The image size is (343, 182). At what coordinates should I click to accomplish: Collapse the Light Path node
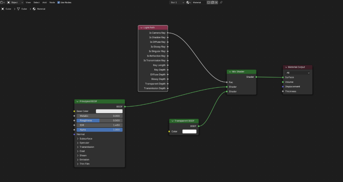tap(141, 28)
